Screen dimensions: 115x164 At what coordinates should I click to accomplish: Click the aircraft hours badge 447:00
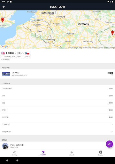pyautogui.click(x=110, y=73)
